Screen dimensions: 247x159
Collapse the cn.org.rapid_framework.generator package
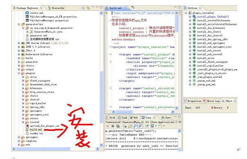coord(23,28)
